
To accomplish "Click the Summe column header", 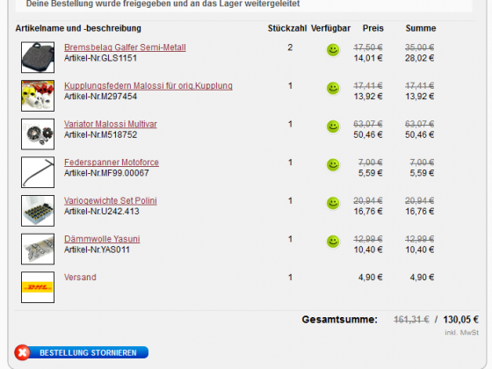I will tap(421, 28).
